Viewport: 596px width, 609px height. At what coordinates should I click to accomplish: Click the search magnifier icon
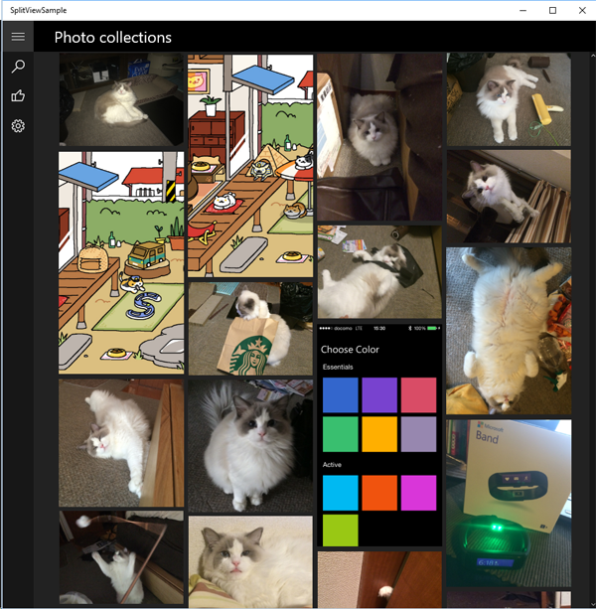click(18, 67)
